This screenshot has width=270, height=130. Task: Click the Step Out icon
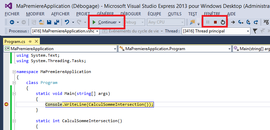pyautogui.click(x=256, y=22)
